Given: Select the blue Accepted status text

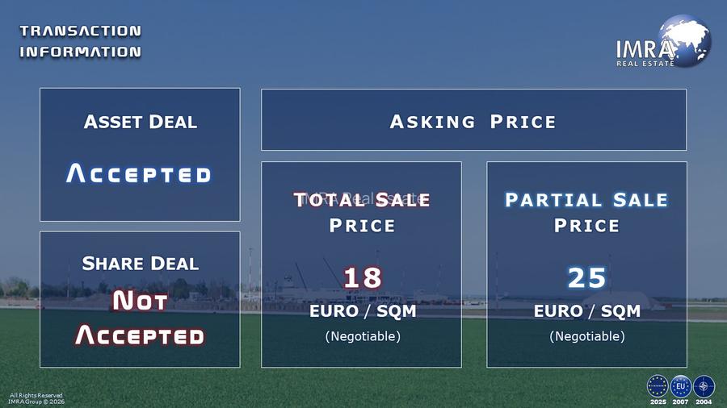Looking at the screenshot, I should 139,173.
